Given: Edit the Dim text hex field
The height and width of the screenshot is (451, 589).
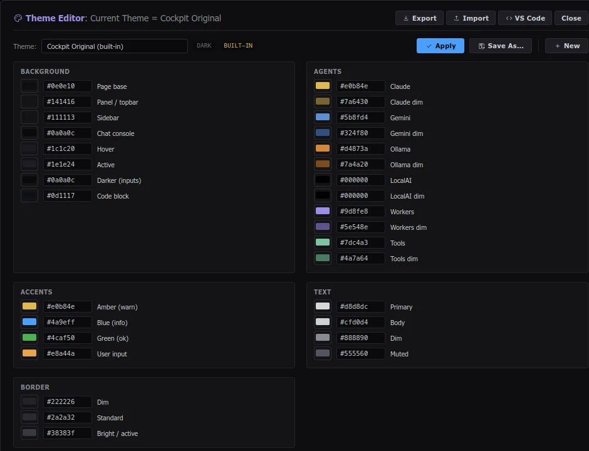Looking at the screenshot, I should pos(361,338).
